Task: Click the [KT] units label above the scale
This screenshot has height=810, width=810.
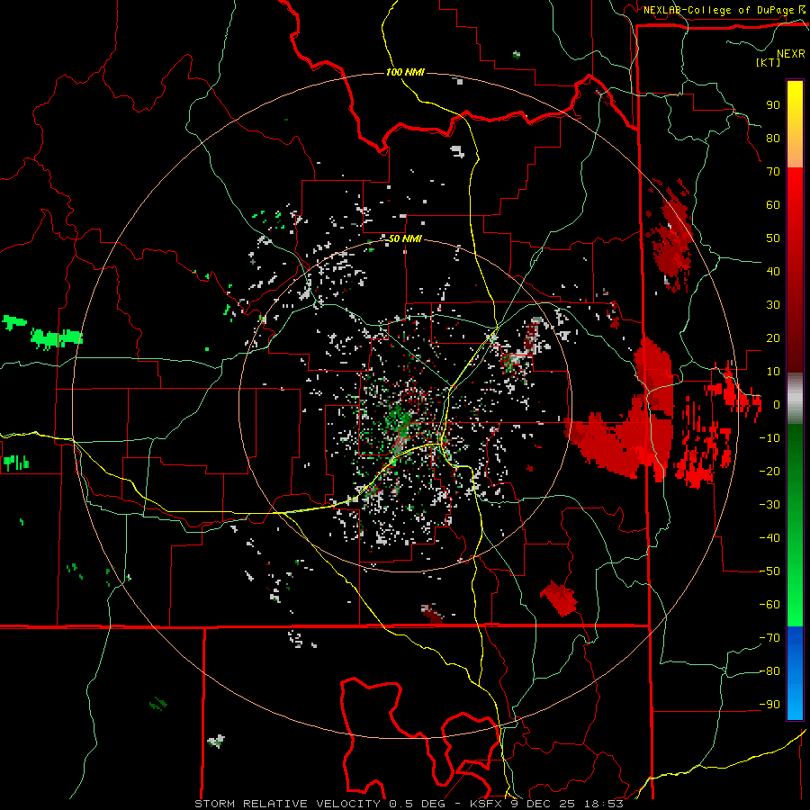Action: 768,62
